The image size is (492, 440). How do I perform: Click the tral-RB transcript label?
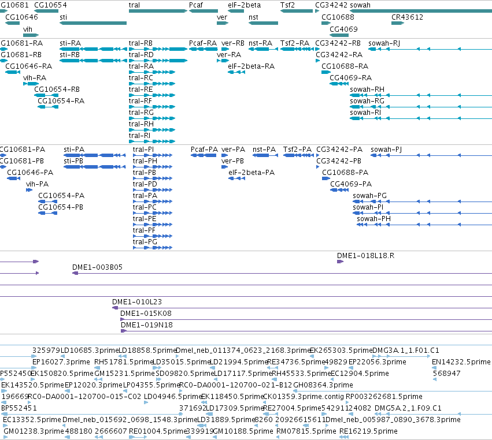140,43
